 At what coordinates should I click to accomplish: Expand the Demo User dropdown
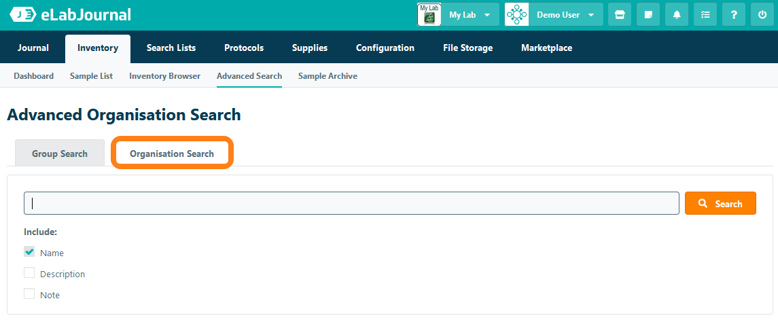[x=565, y=15]
